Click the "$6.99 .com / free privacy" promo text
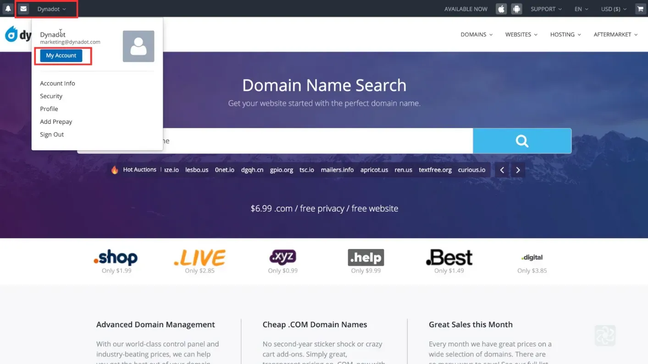Viewport: 648px width, 364px height. [298, 208]
